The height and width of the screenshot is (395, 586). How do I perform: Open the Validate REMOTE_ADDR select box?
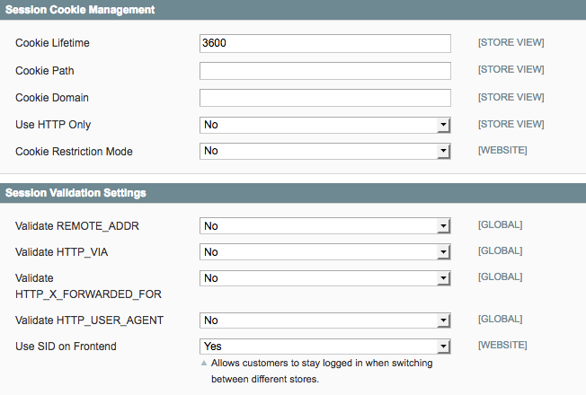324,226
